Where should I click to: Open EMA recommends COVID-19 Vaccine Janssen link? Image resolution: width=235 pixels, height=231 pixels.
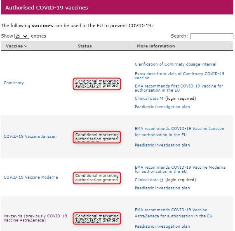[179, 132]
